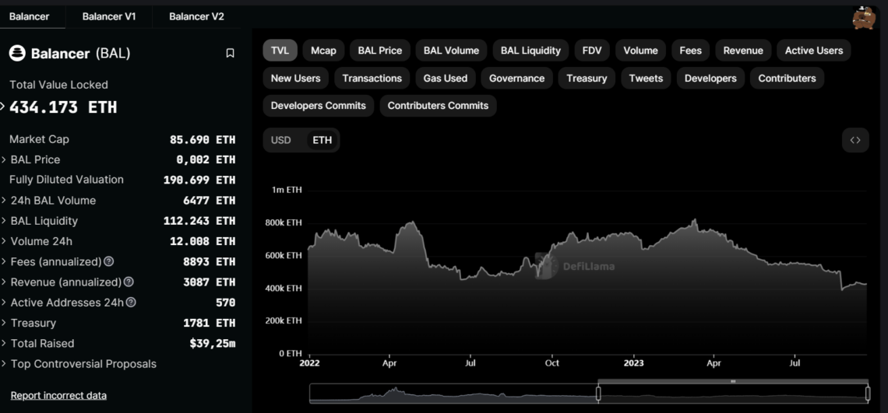
Task: Click the Balancer logo icon
Action: pos(17,54)
